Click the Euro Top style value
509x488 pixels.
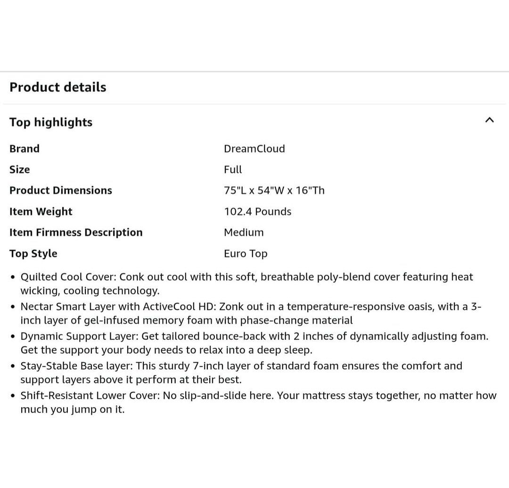pyautogui.click(x=246, y=254)
